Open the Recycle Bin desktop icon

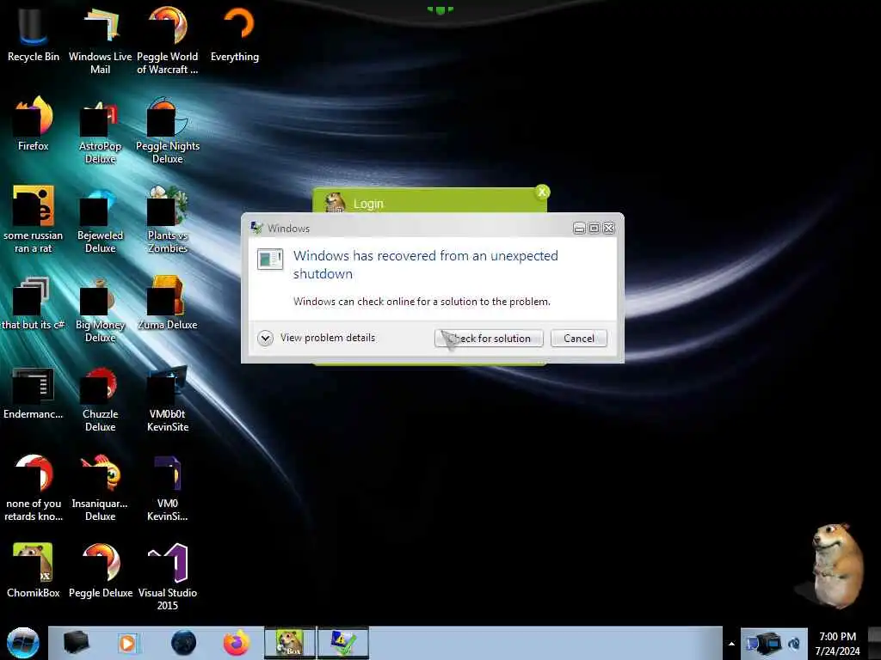(x=34, y=34)
